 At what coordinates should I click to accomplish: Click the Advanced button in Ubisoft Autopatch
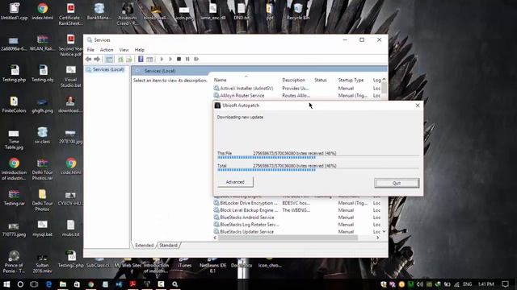click(235, 182)
